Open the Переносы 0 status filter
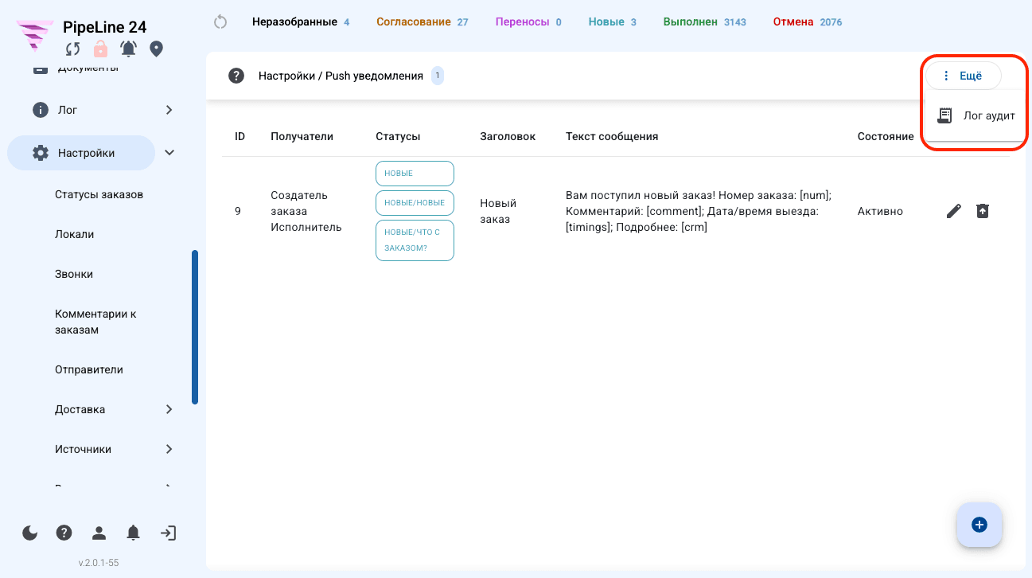This screenshot has height=578, width=1032. pos(528,21)
